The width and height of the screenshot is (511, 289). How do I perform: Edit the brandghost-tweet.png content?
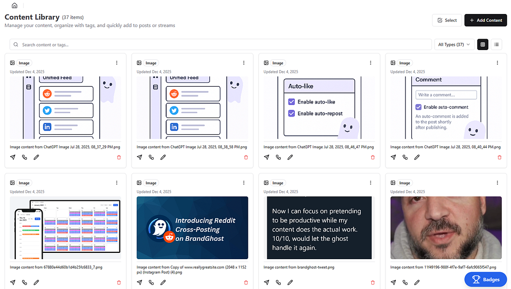(x=290, y=282)
